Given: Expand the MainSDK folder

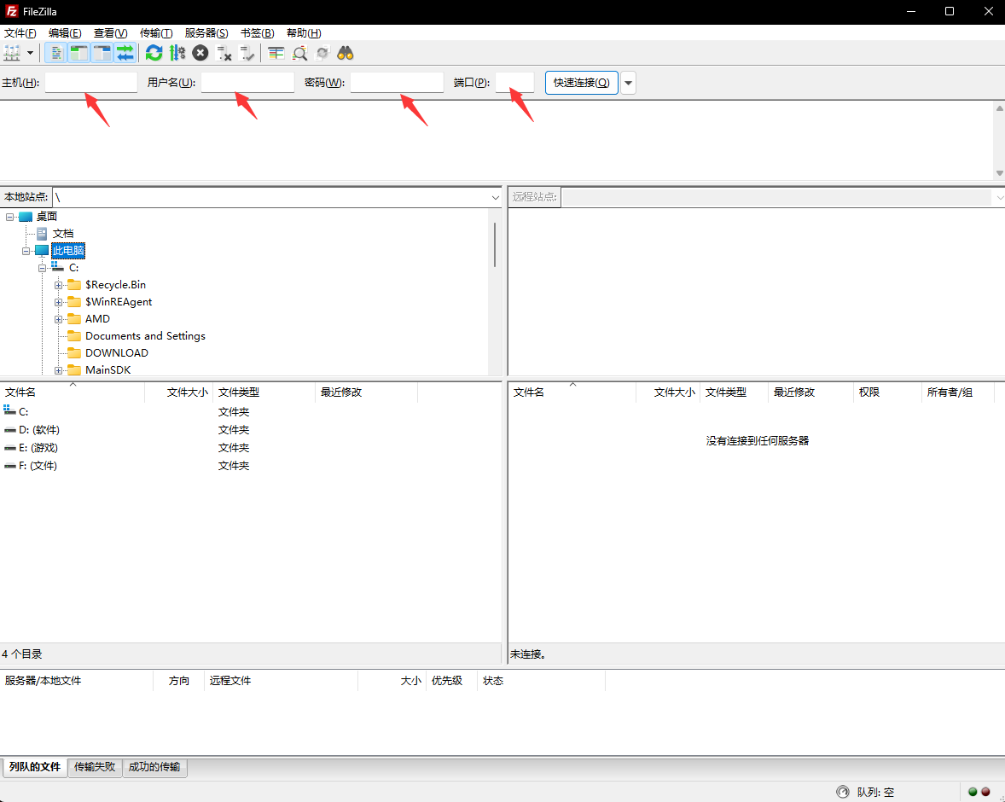Looking at the screenshot, I should tap(58, 370).
